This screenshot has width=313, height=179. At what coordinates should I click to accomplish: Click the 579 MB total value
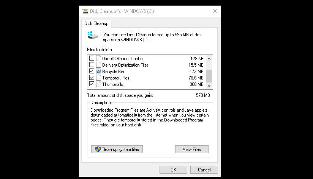click(203, 95)
